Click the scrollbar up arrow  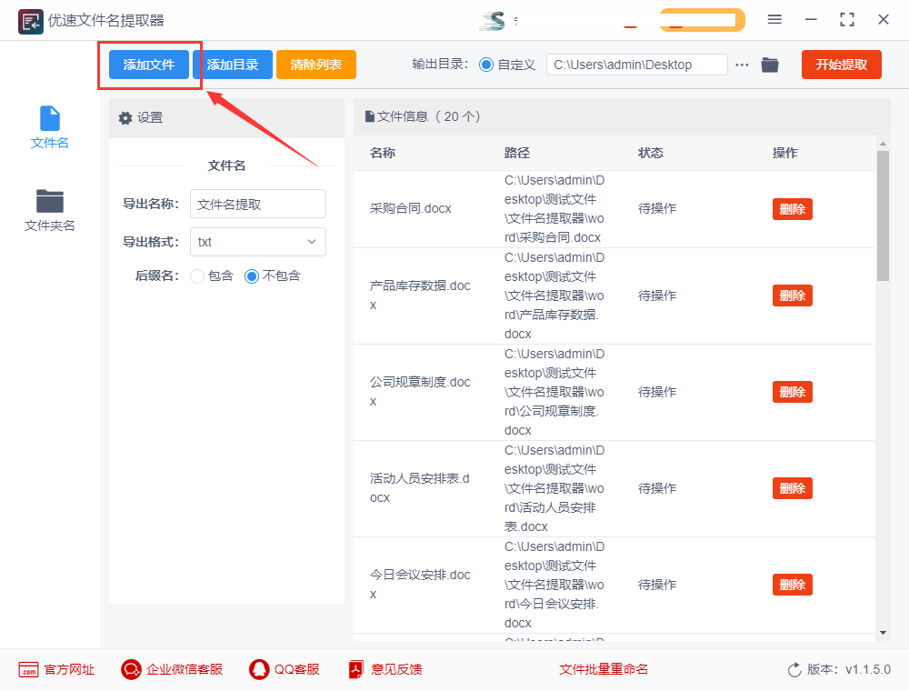pyautogui.click(x=883, y=144)
